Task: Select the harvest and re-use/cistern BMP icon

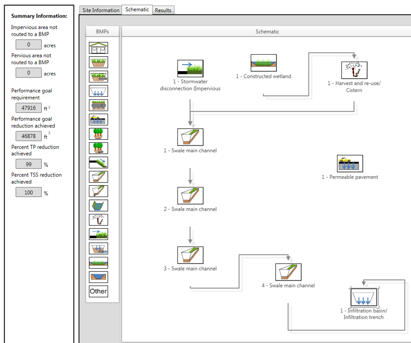Action: point(98,220)
